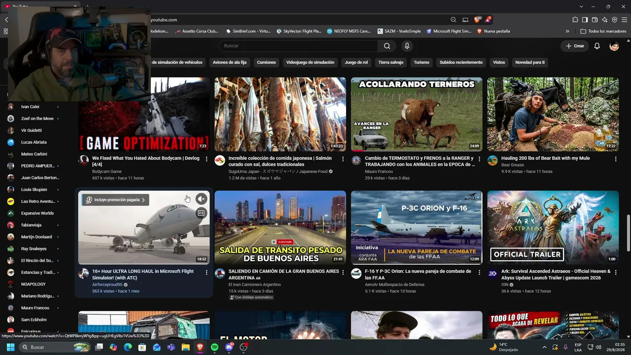Toggle the Brave sidebar panel icon
The image size is (631, 355).
tap(585, 20)
